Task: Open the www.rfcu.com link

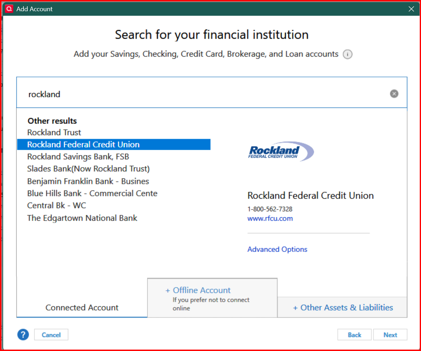Action: (270, 219)
